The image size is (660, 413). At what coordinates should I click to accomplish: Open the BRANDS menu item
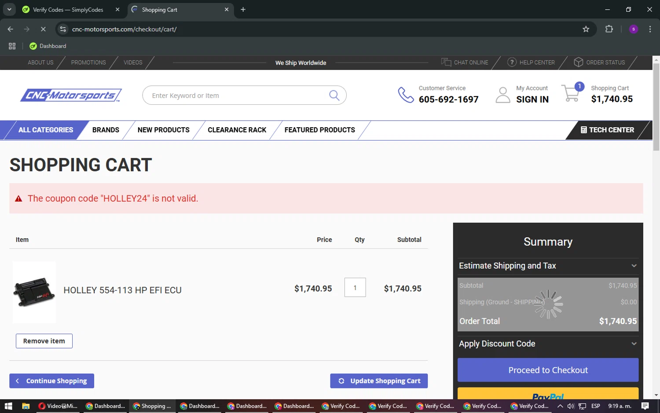pyautogui.click(x=106, y=130)
